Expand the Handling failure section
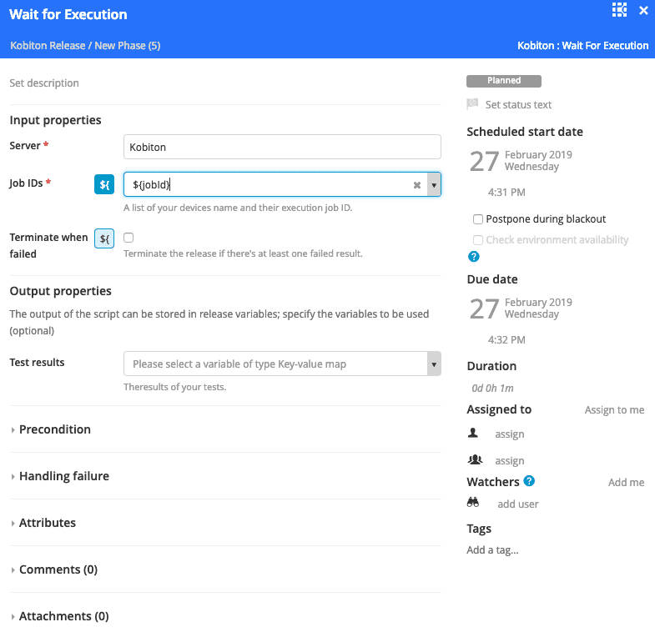Screen dimensions: 655x632 (64, 476)
